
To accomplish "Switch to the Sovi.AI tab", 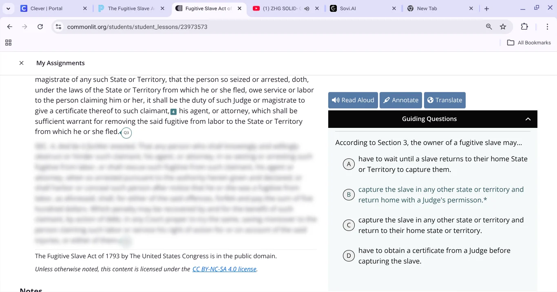I will coord(349,8).
